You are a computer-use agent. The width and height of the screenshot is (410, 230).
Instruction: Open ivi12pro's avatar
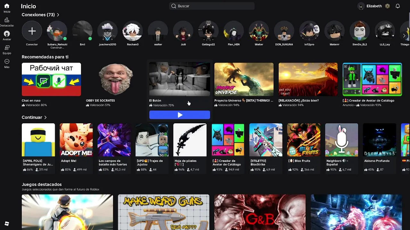309,31
